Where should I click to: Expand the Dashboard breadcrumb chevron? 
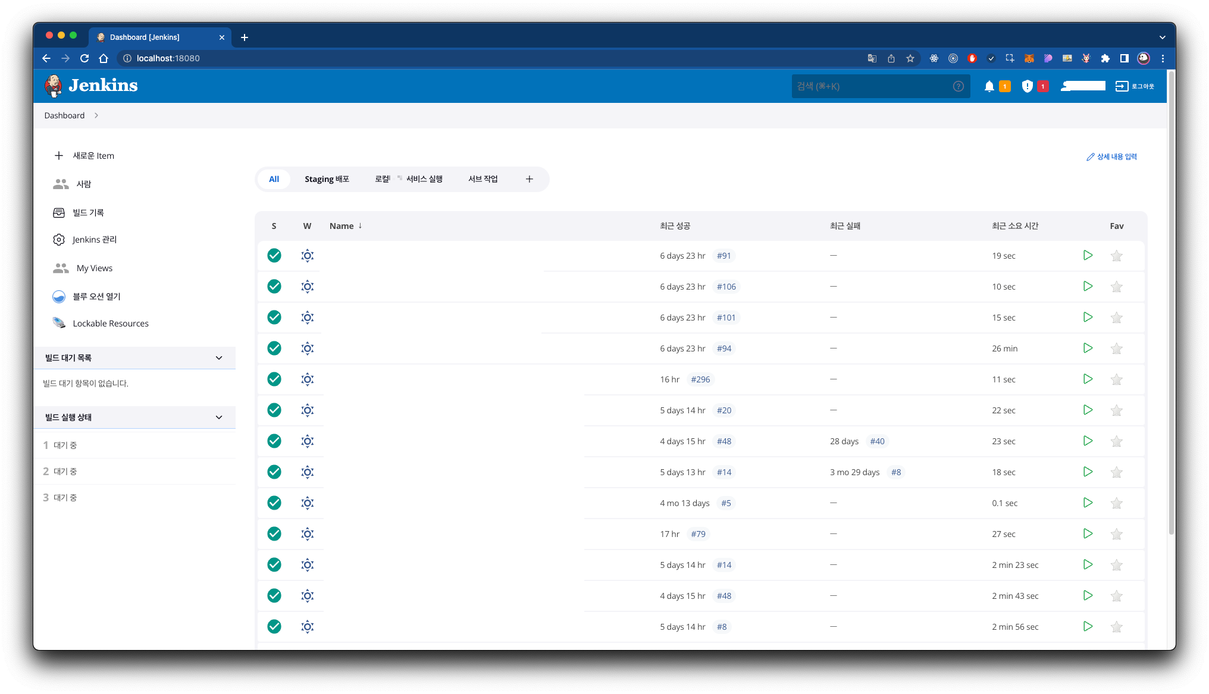96,115
